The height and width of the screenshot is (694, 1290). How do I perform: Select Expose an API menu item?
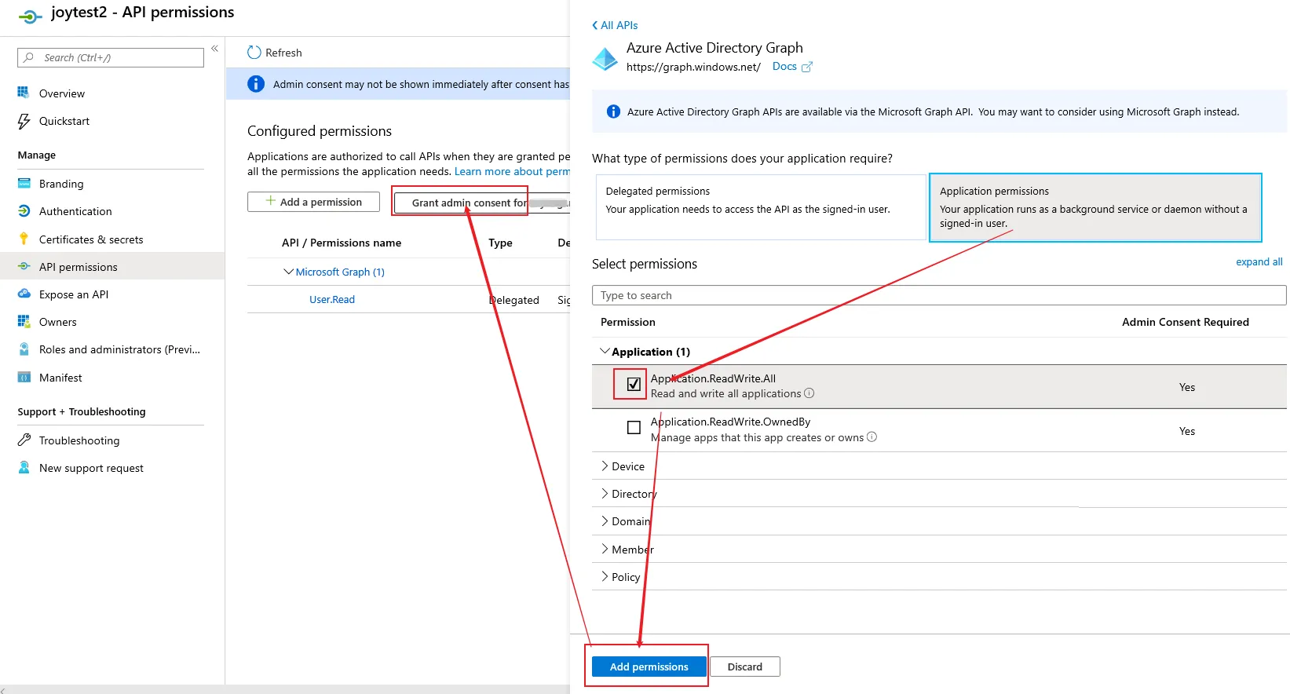click(x=74, y=294)
